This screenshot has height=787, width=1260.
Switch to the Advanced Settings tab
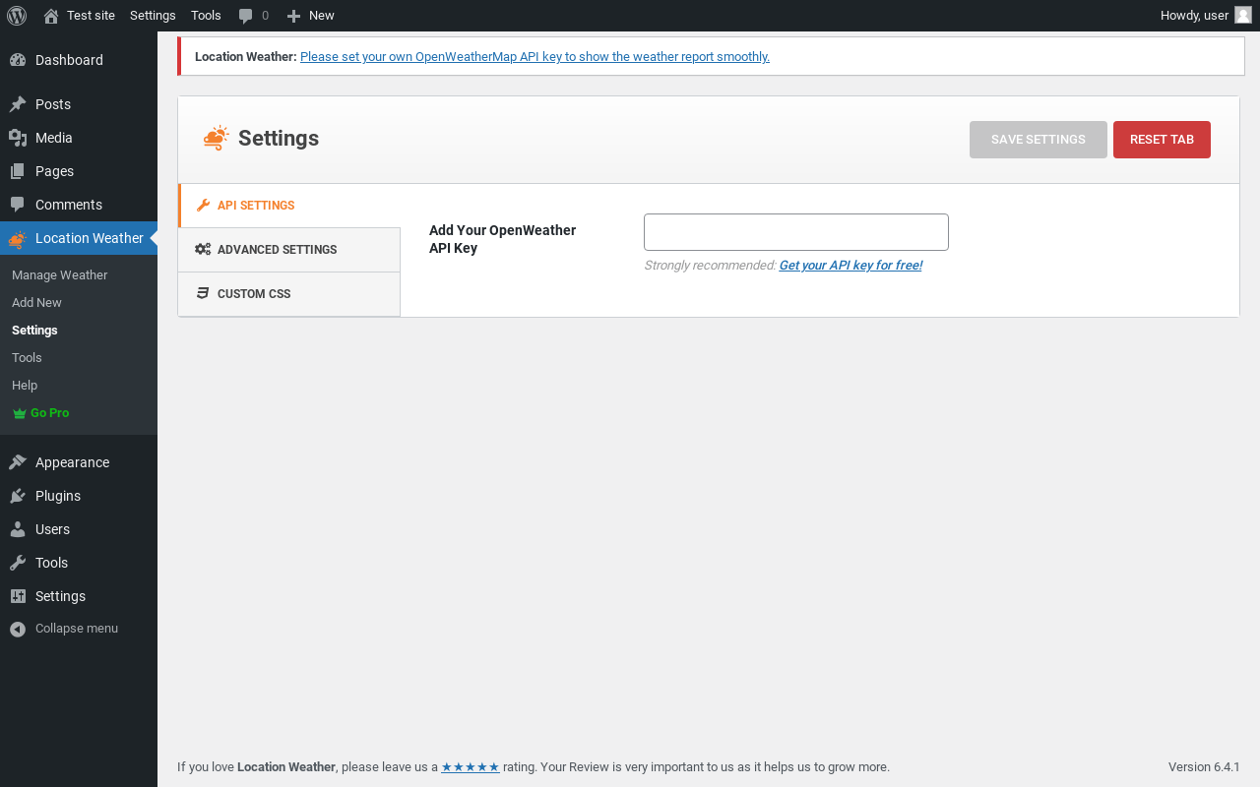277,250
